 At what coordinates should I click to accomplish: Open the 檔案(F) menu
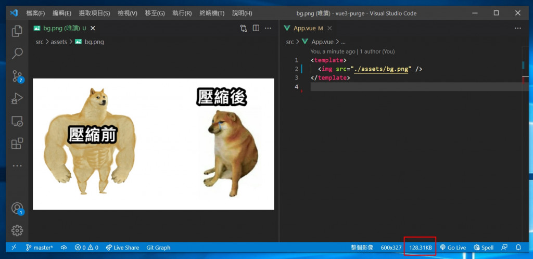pyautogui.click(x=36, y=13)
